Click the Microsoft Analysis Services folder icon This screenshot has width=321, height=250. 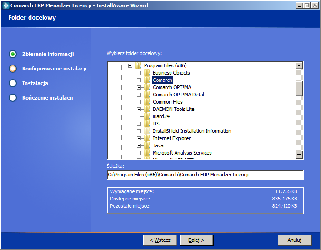(x=147, y=153)
